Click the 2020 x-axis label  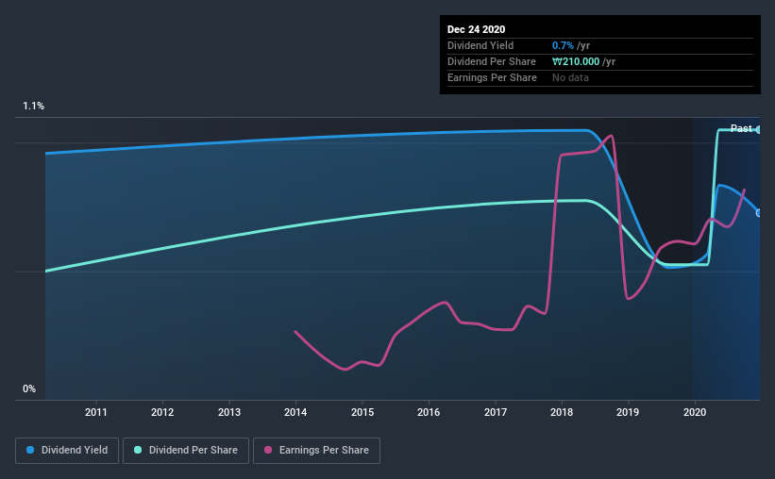(695, 412)
